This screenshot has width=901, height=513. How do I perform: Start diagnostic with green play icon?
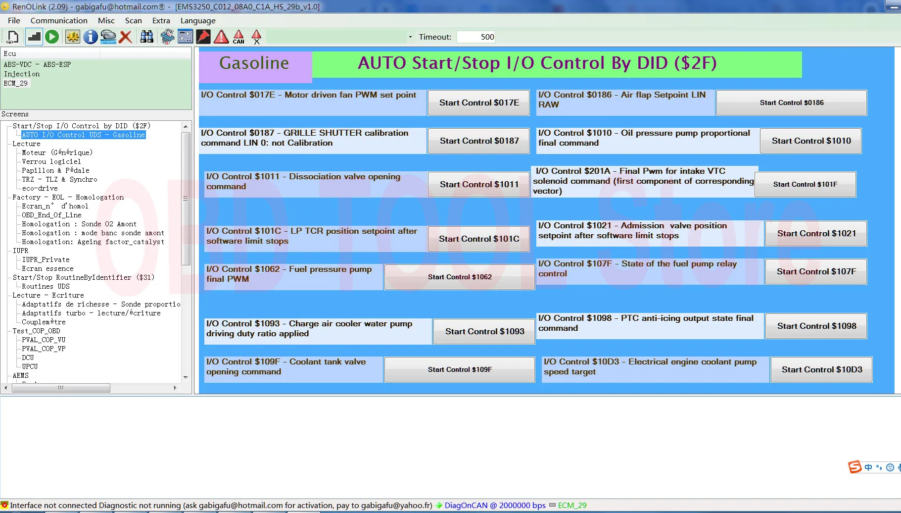pyautogui.click(x=52, y=37)
